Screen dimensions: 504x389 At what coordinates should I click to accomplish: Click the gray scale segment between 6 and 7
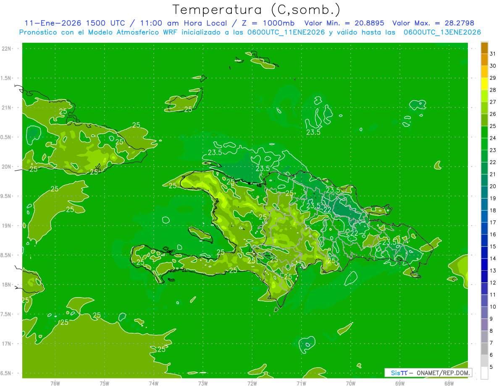[484, 349]
